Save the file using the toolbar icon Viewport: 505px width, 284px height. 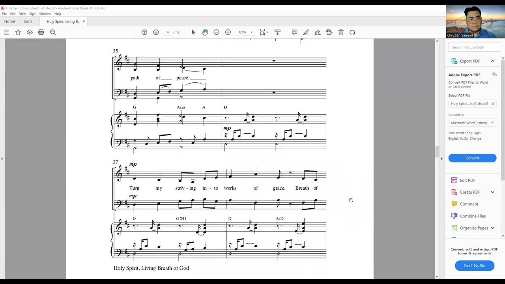(x=6, y=32)
